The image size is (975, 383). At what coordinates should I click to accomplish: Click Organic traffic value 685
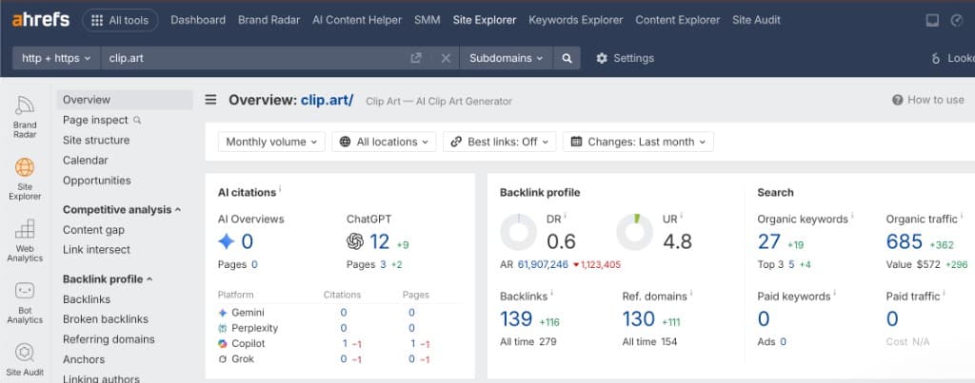tap(905, 241)
